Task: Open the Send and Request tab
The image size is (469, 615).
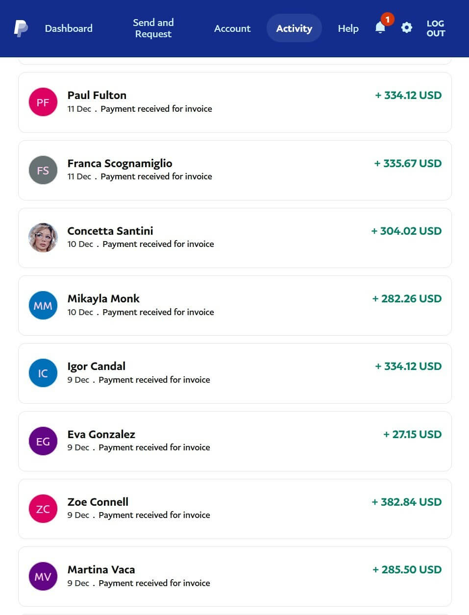Action: [153, 28]
